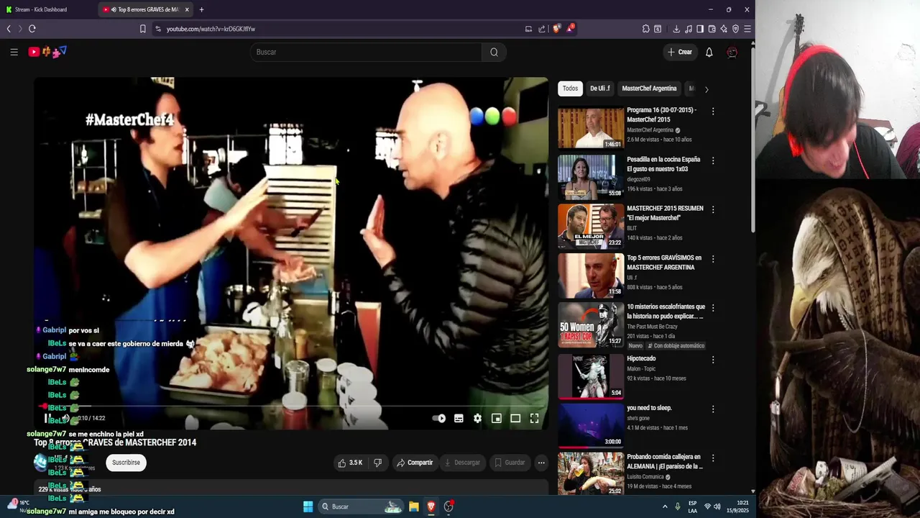Open Hipotecado video title link
This screenshot has width=920, height=518.
pyautogui.click(x=641, y=358)
